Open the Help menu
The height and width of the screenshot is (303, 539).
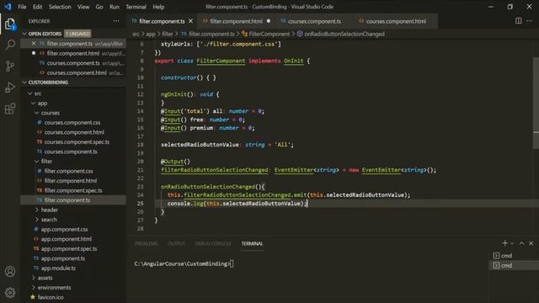pos(158,7)
